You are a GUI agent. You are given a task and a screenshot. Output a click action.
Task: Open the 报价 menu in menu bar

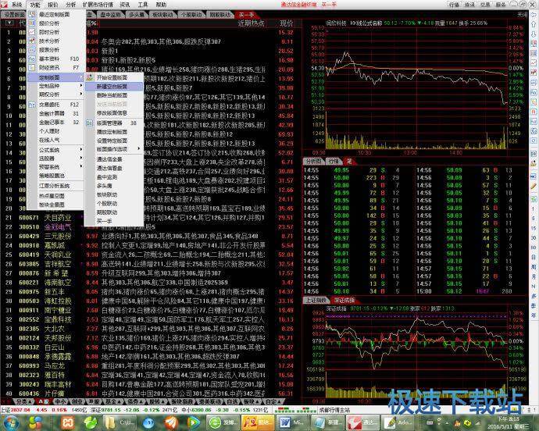pos(52,5)
